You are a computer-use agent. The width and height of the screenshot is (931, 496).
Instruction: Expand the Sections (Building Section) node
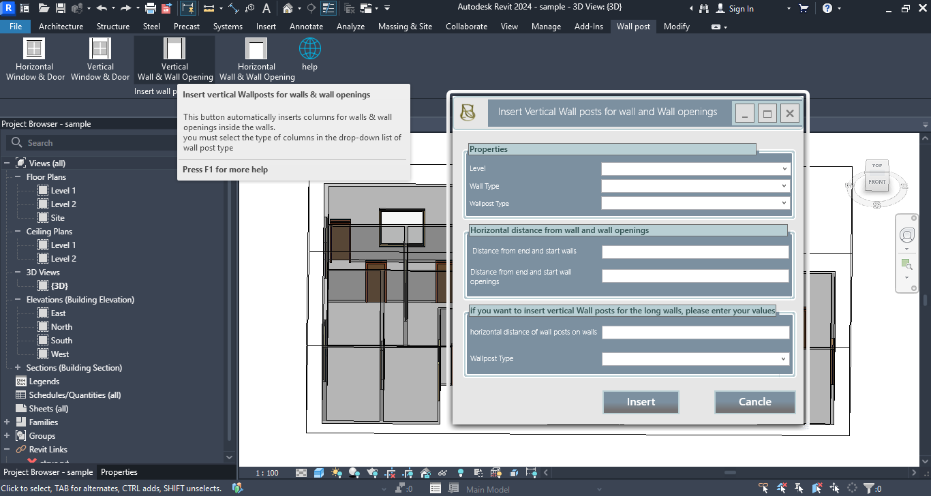coord(18,367)
